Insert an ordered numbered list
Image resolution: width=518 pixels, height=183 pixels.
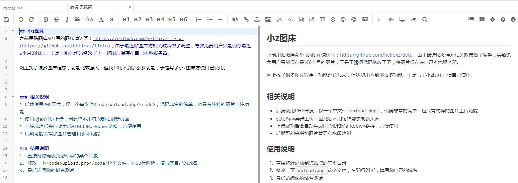(210, 20)
